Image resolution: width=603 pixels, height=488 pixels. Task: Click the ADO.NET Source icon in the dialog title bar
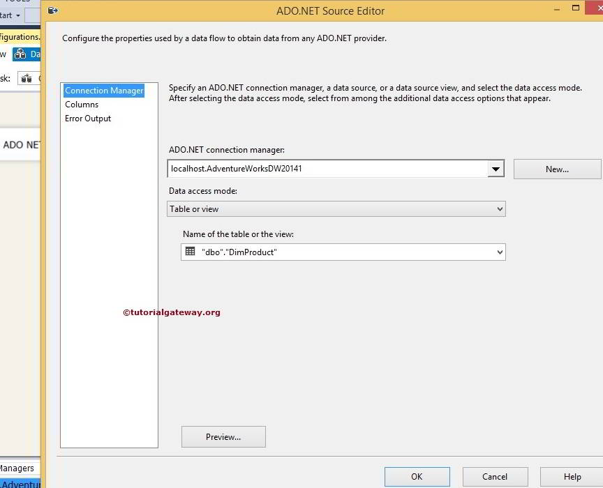[x=52, y=10]
